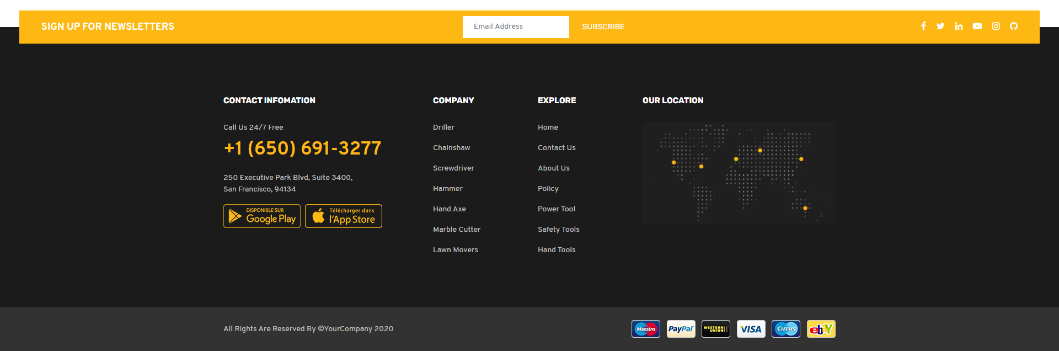Screen dimensions: 1059x351
Task: Click the world map location thumbnail
Action: tap(739, 173)
